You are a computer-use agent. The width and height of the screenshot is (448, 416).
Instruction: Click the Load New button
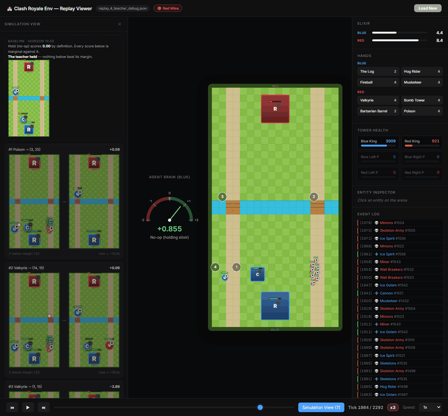point(428,8)
